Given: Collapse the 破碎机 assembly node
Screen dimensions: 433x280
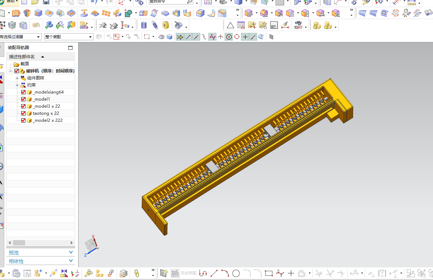Looking at the screenshot, I should click(11, 71).
